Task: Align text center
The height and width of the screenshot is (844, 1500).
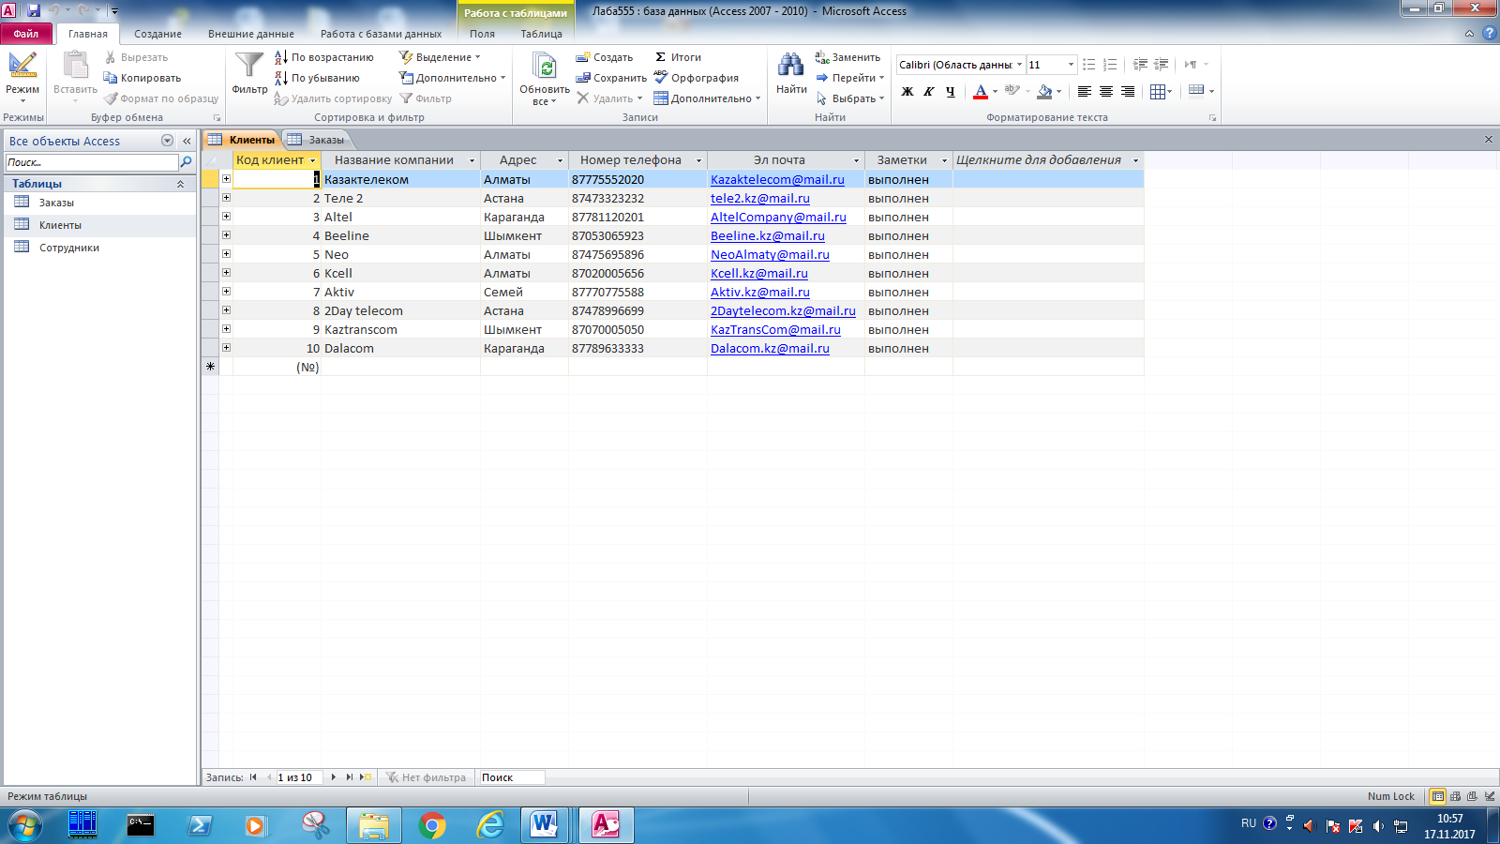Action: pos(1106,92)
